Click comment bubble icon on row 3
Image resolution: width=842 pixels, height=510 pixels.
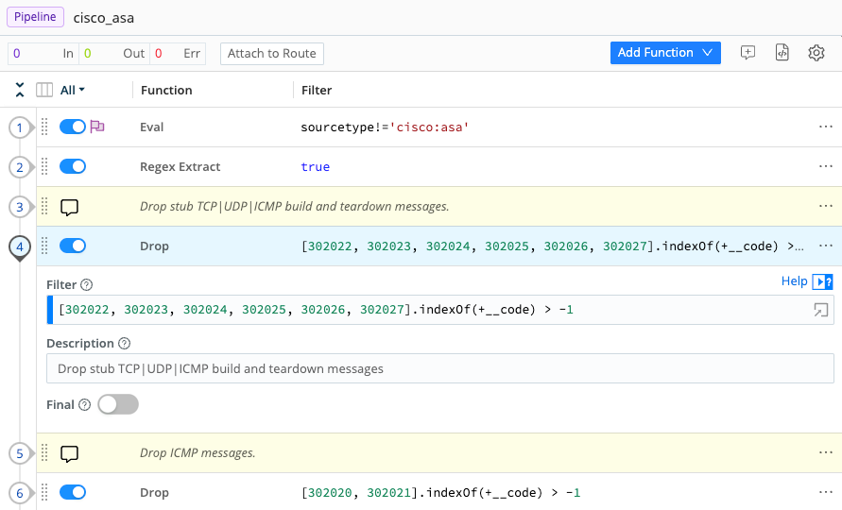click(x=69, y=207)
